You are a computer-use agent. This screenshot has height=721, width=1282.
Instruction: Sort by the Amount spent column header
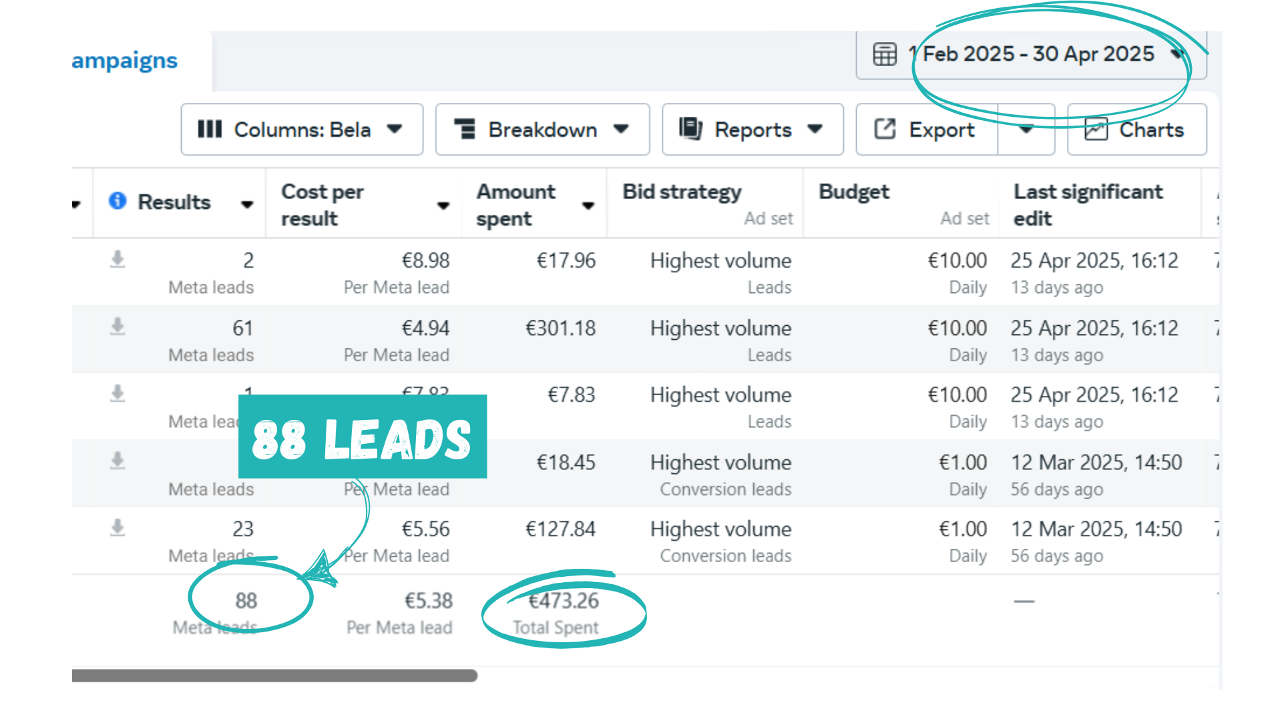pyautogui.click(x=515, y=204)
